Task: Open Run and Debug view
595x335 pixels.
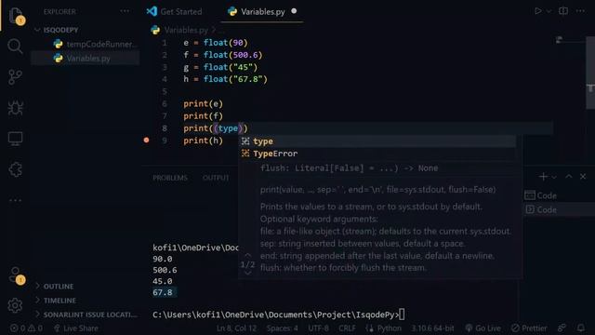Action: pos(15,108)
